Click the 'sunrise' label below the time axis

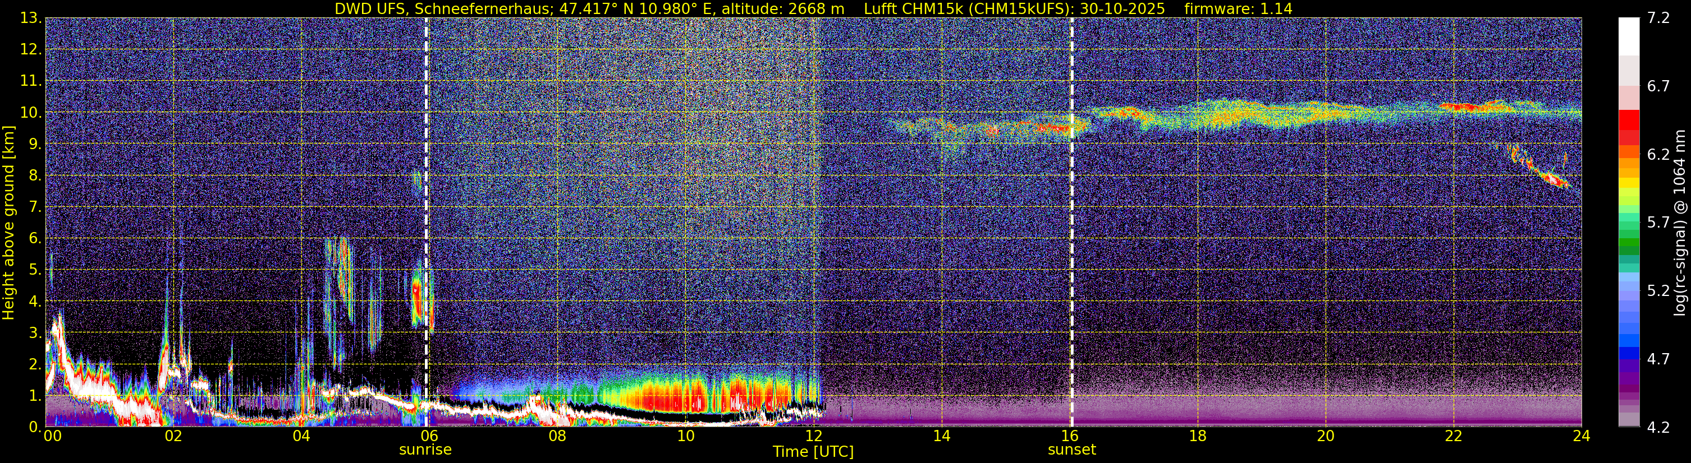tap(425, 450)
